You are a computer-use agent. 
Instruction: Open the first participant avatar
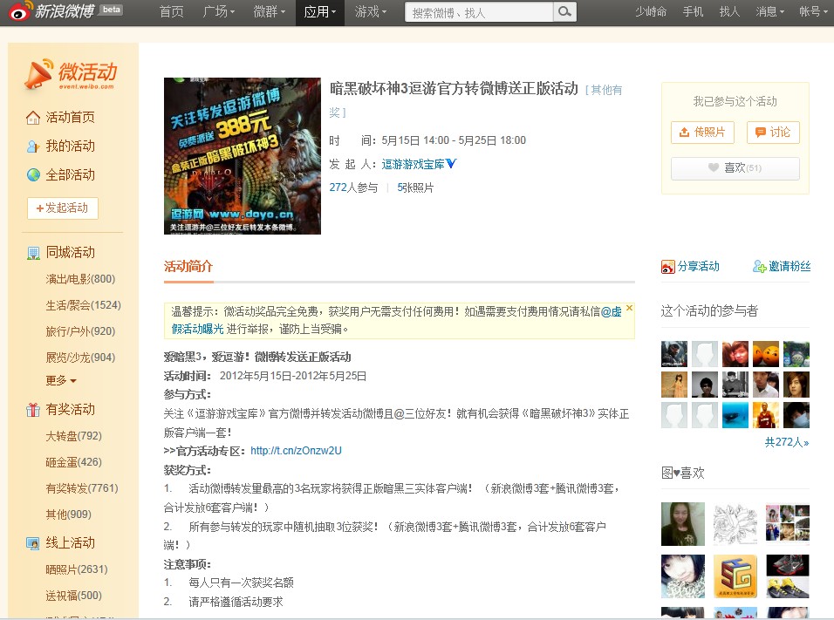coord(673,354)
